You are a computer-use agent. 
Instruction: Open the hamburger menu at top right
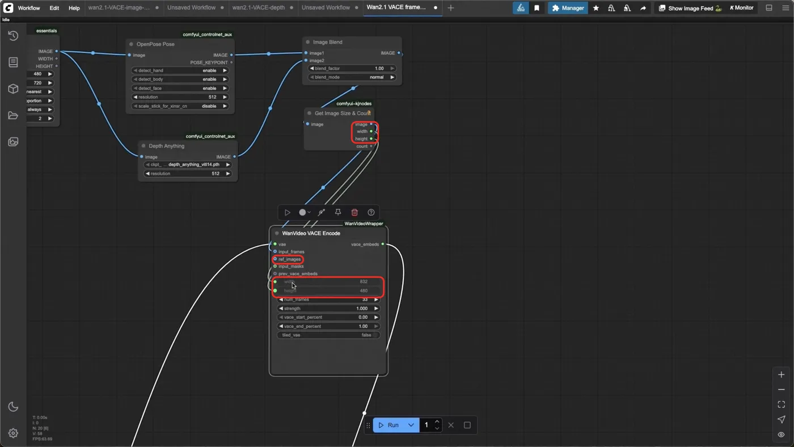785,8
